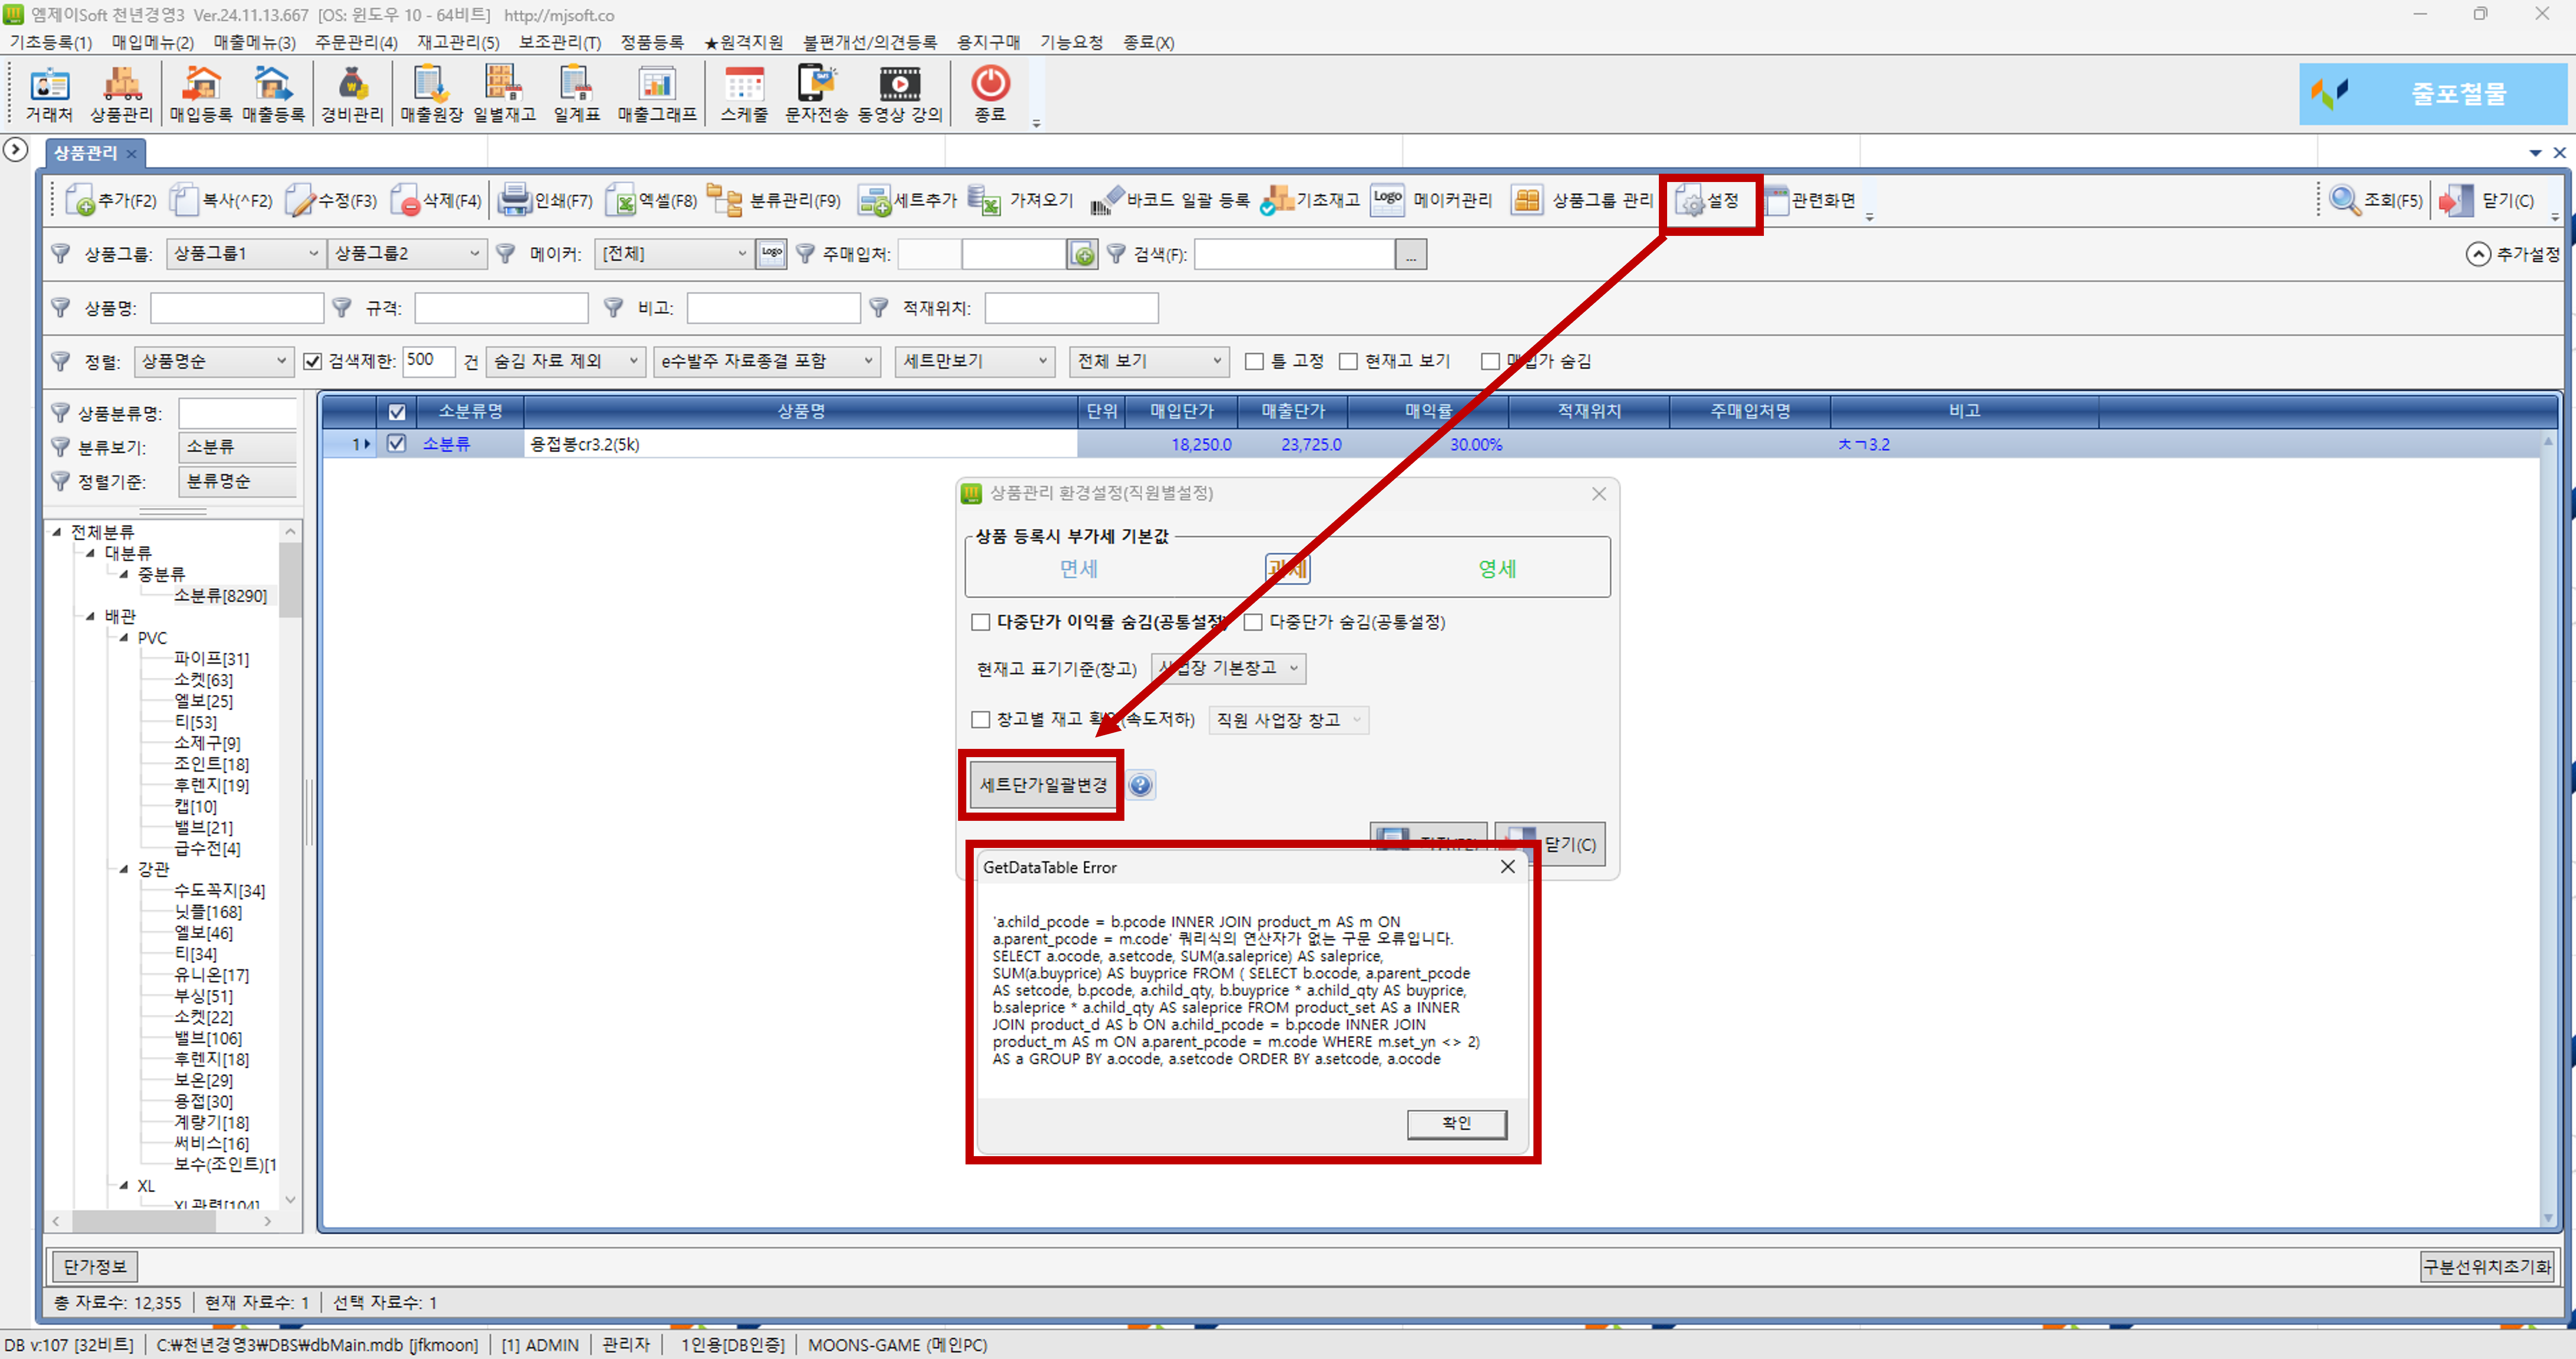The image size is (2576, 1359).
Task: Open 기초재고 toolbar button
Action: 1310,201
